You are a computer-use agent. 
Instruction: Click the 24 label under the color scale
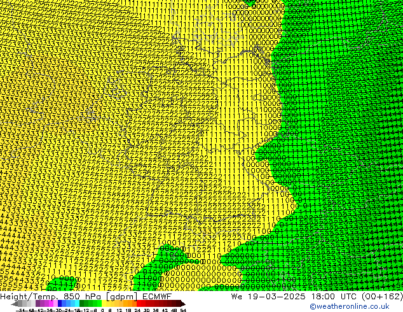click(x=137, y=311)
